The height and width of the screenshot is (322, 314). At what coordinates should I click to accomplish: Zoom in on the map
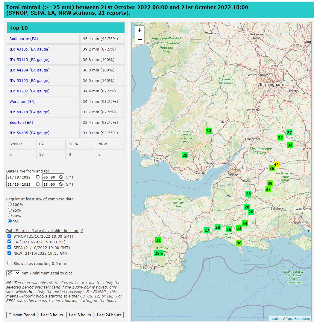click(139, 30)
